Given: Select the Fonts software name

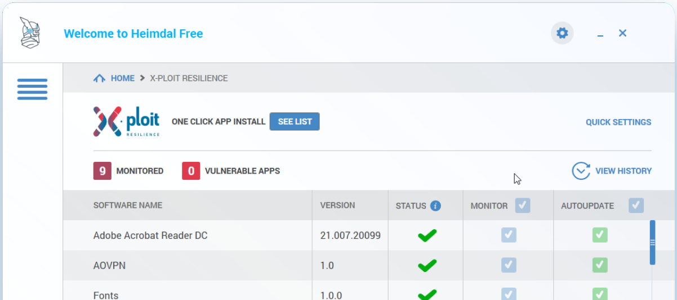Looking at the screenshot, I should pos(106,296).
